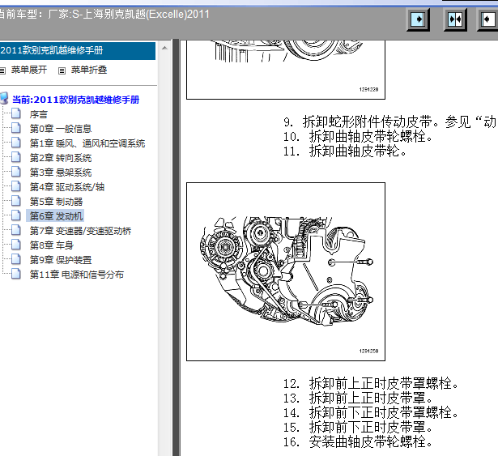
Task: Click the page icon next to 第9章
Action: (x=16, y=259)
